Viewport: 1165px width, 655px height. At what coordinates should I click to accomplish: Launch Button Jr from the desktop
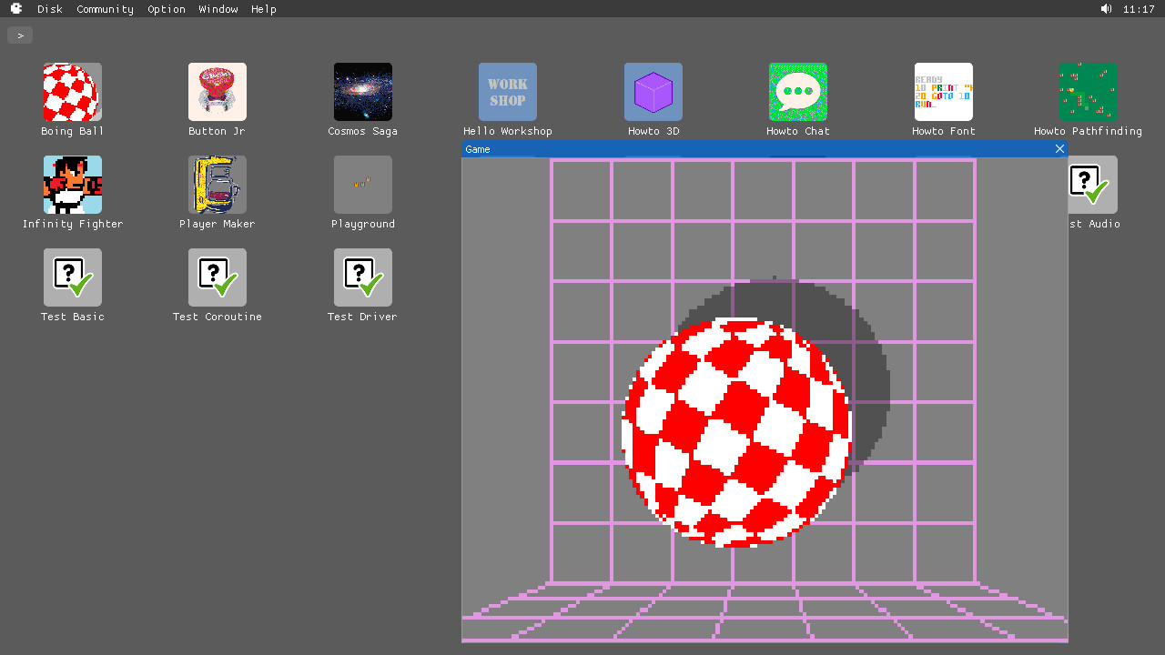(x=217, y=91)
